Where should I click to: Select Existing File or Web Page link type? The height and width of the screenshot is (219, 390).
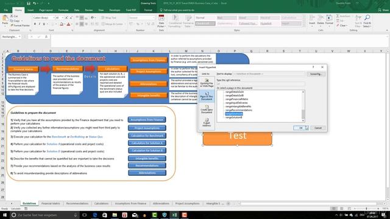(x=207, y=83)
